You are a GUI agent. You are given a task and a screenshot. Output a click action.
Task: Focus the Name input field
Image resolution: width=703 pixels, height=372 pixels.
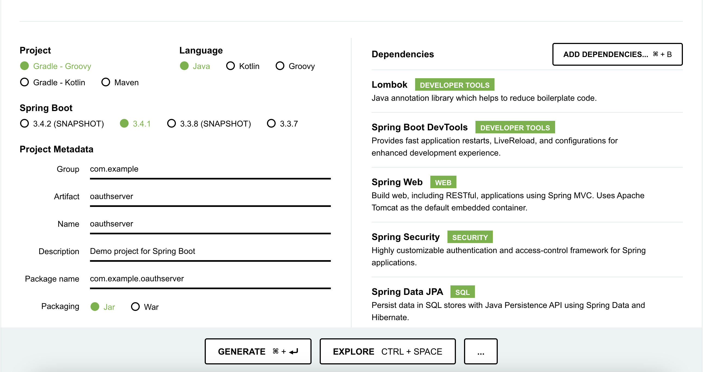tap(210, 224)
